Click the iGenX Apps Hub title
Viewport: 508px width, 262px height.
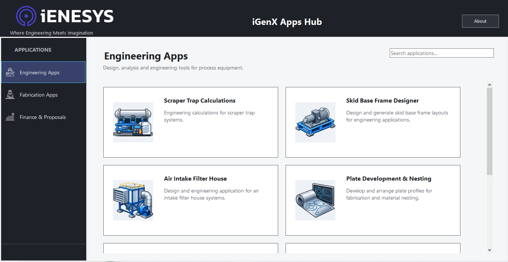pyautogui.click(x=287, y=22)
